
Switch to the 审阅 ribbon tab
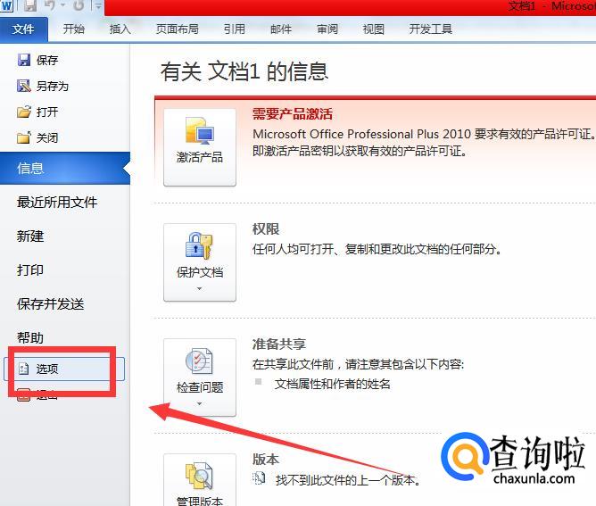(327, 29)
